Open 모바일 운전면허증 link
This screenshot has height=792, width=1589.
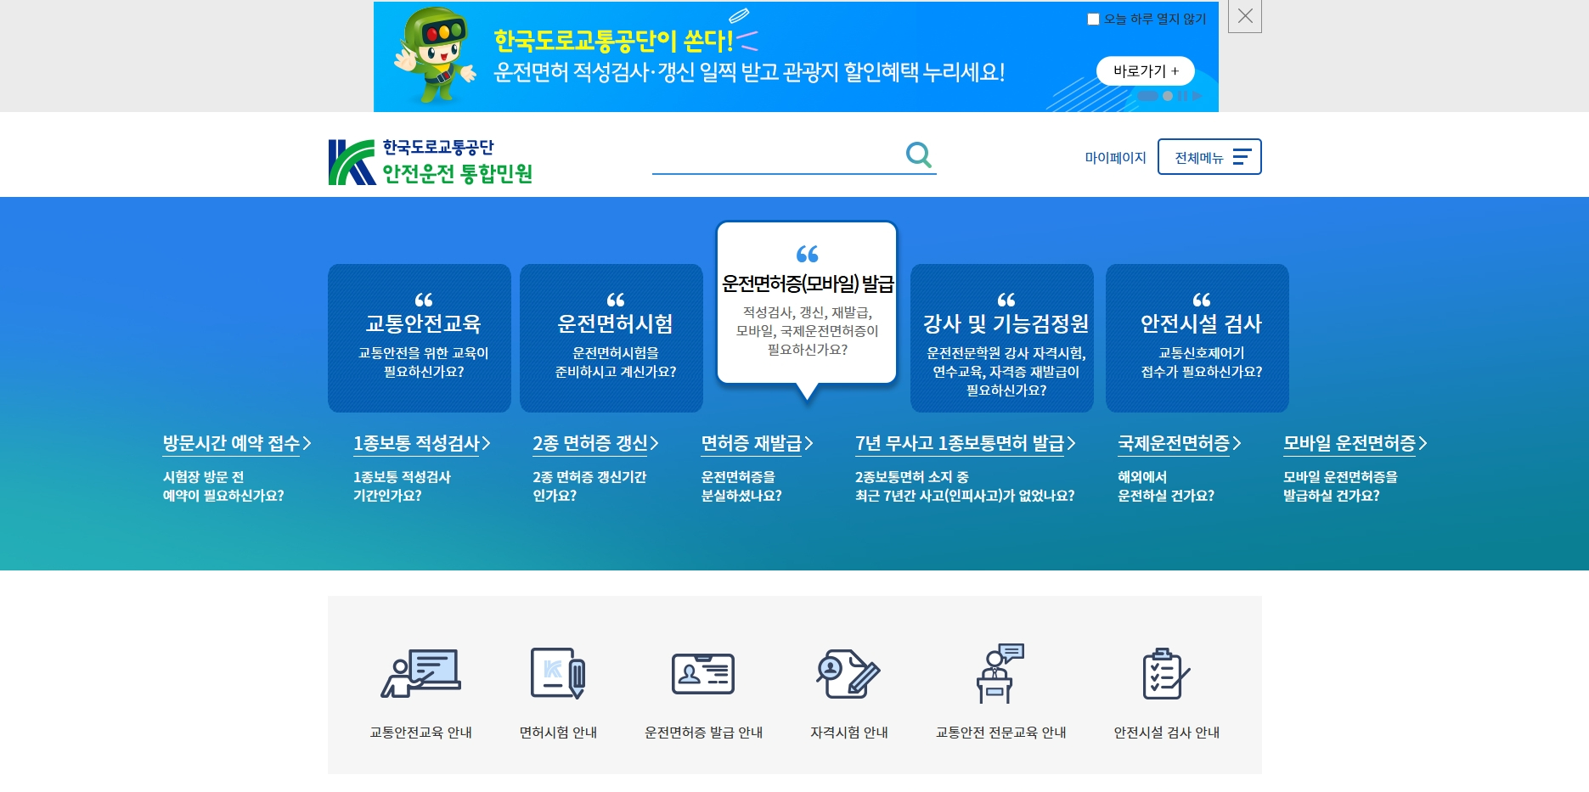tap(1355, 443)
